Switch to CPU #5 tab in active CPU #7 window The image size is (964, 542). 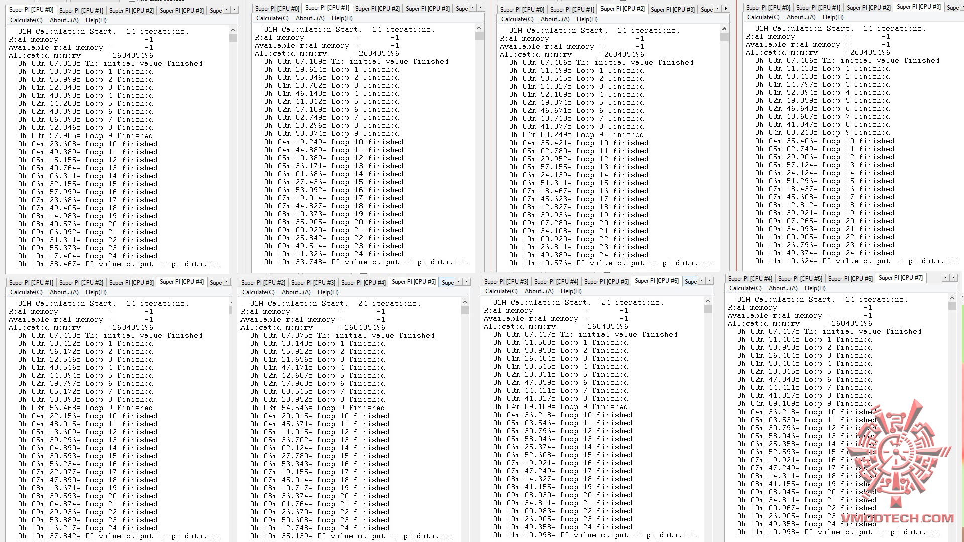(x=800, y=279)
